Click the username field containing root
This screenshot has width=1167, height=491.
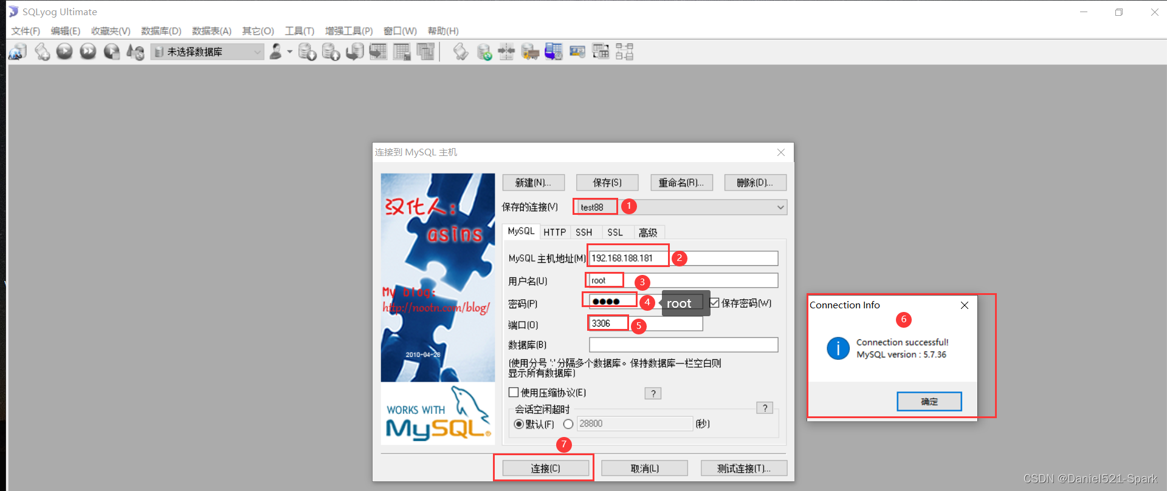683,280
